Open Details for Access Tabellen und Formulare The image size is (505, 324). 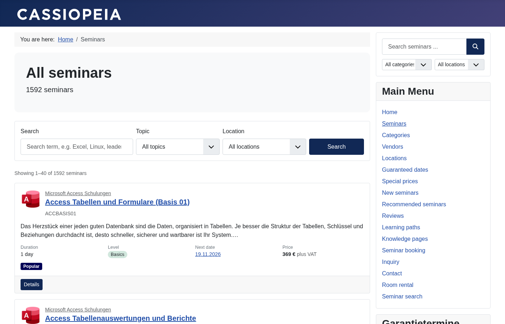[x=31, y=284]
